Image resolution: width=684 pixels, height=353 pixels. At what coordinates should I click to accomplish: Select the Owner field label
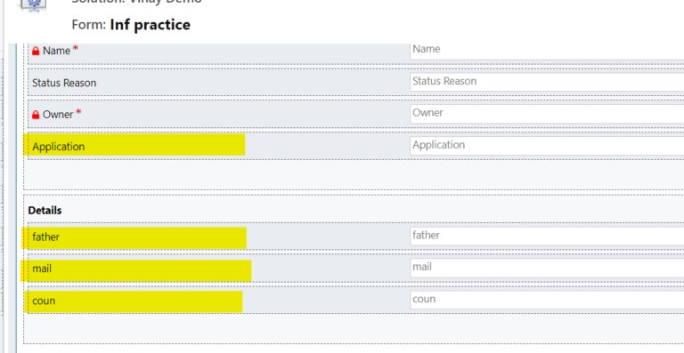(x=58, y=115)
